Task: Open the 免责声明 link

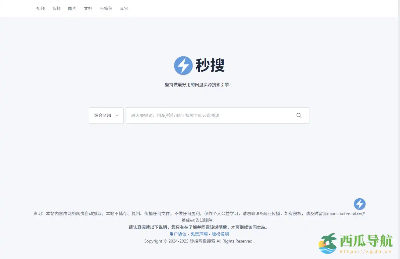Action: point(199,234)
